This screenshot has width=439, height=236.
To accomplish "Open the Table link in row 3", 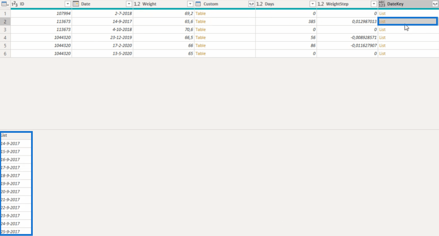I will (201, 30).
